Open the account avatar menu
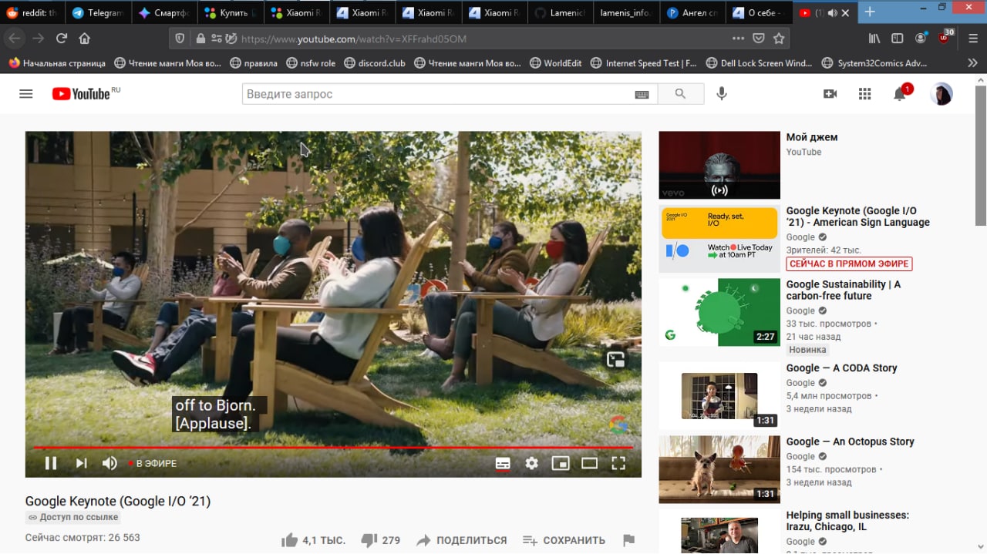Screen dimensions: 987x554 [942, 94]
